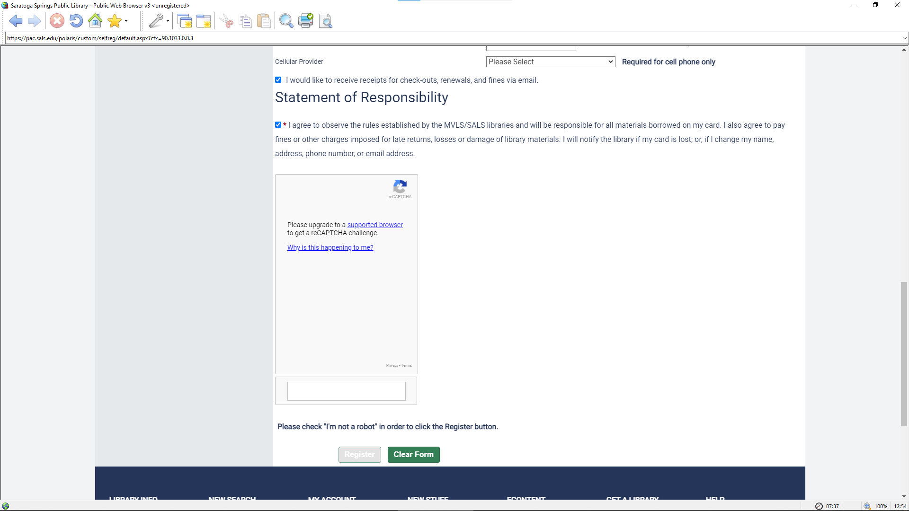Click the reCAPTCHA logo

pyautogui.click(x=400, y=186)
